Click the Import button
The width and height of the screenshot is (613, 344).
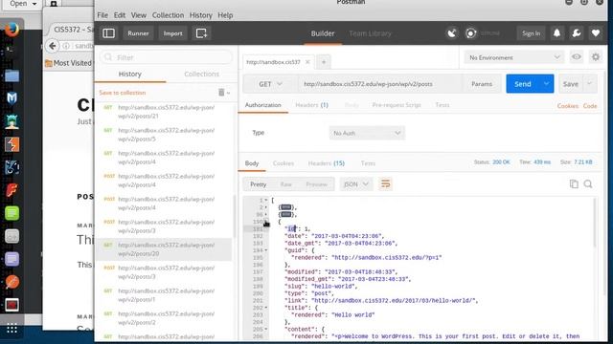point(172,33)
